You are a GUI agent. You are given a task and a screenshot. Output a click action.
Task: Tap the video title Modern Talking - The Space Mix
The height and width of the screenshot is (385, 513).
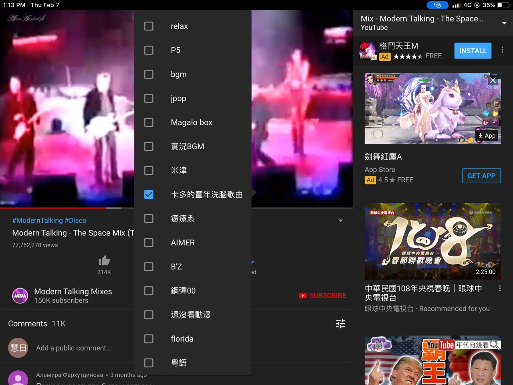(73, 233)
